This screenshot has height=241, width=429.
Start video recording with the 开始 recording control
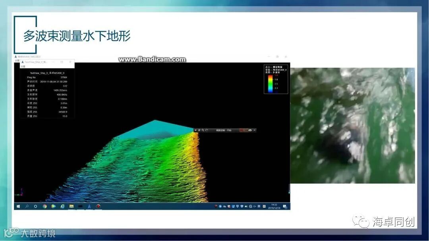tap(244, 130)
